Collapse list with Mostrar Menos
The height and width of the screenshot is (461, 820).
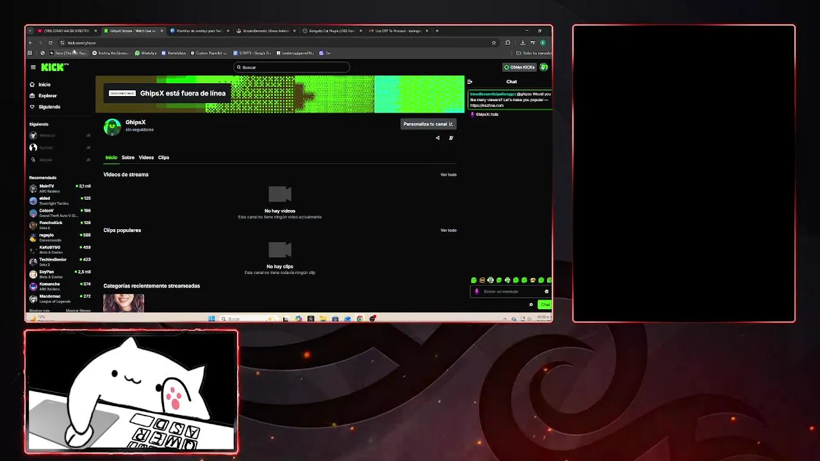78,311
